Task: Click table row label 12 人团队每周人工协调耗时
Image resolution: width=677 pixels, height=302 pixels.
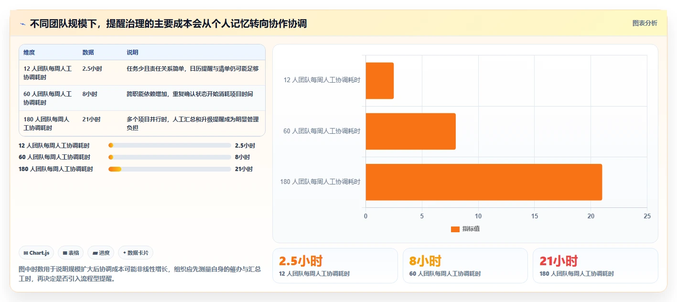Action: [48, 73]
